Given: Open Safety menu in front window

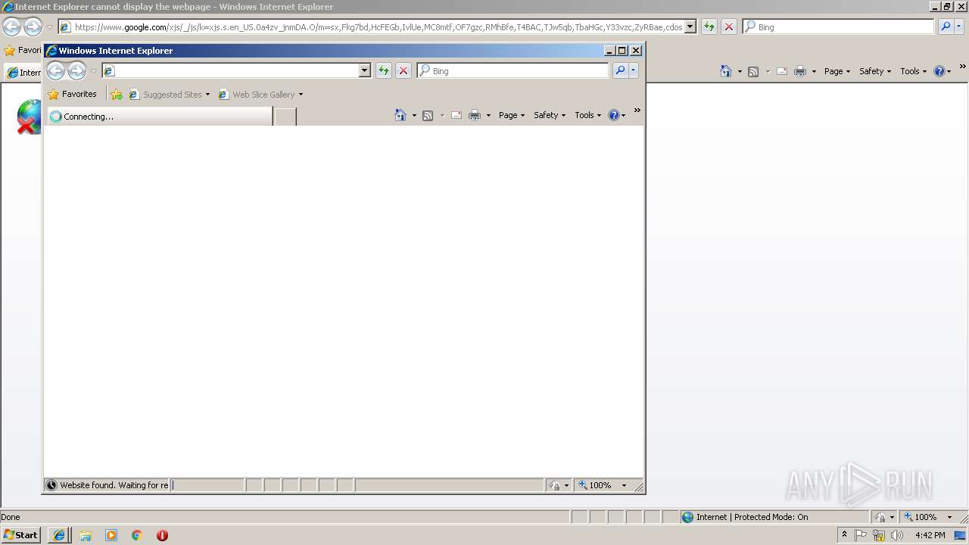Looking at the screenshot, I should click(x=550, y=115).
